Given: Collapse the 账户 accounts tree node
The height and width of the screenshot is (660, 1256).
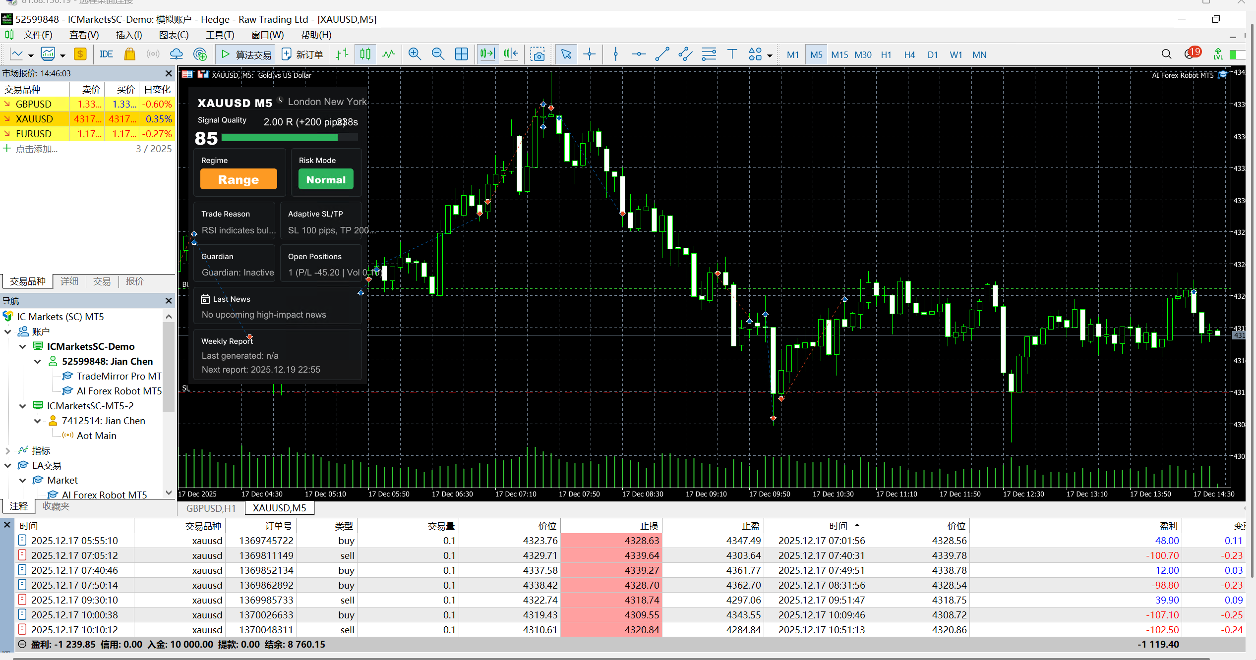Looking at the screenshot, I should click(7, 332).
